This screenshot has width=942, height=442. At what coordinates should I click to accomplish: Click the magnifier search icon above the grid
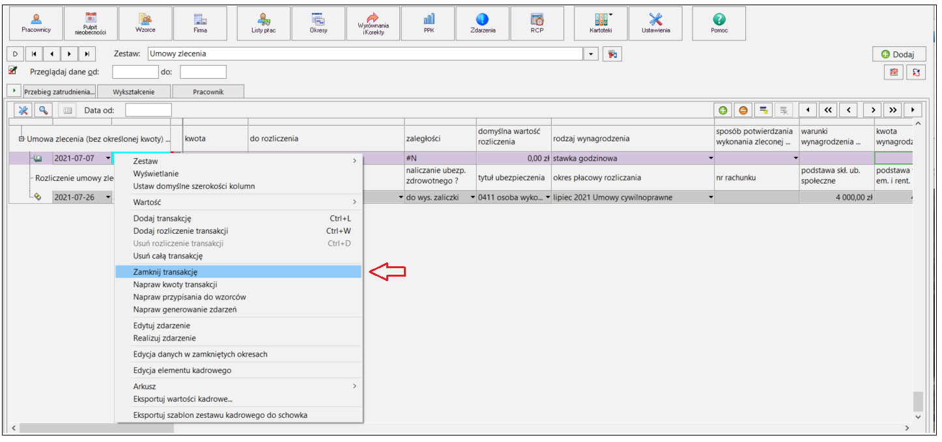click(43, 111)
